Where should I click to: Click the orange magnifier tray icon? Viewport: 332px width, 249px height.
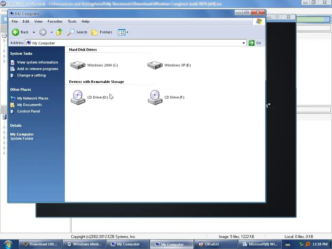point(308,244)
